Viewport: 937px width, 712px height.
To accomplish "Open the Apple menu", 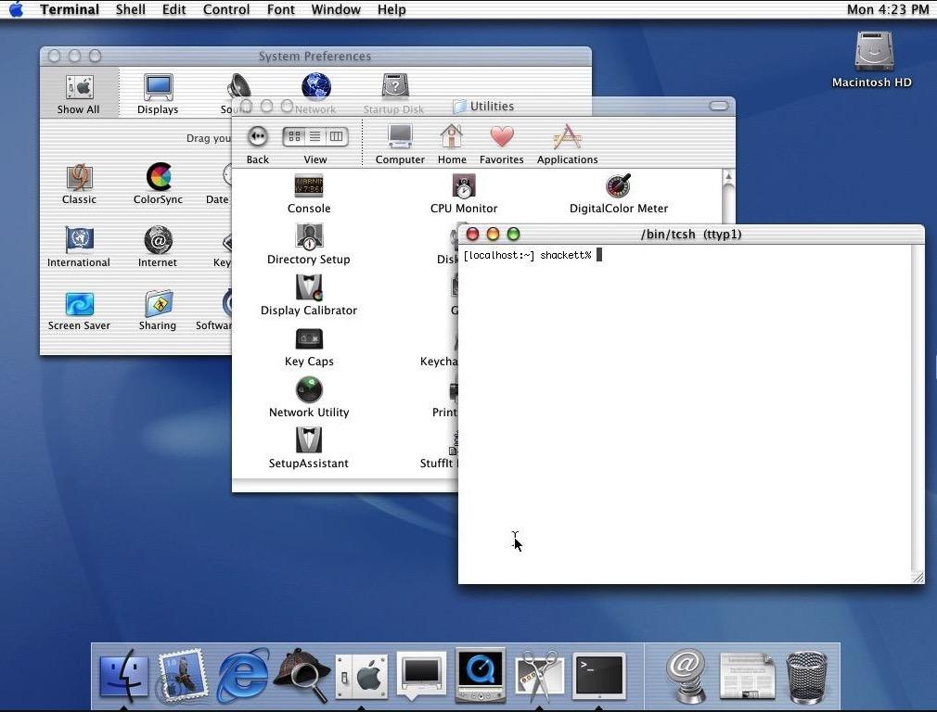I will click(16, 9).
